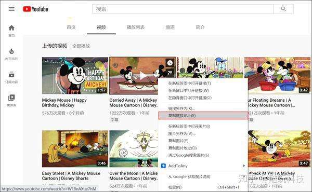Switch to the 首页 channel tab

click(x=71, y=27)
